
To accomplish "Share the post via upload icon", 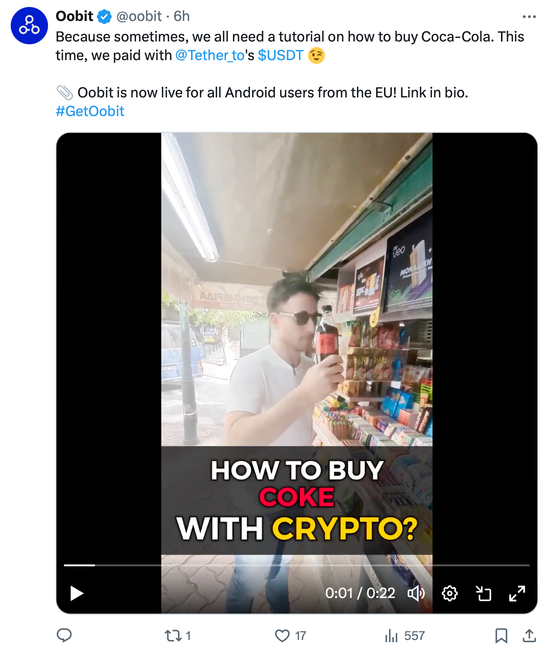I will click(529, 635).
